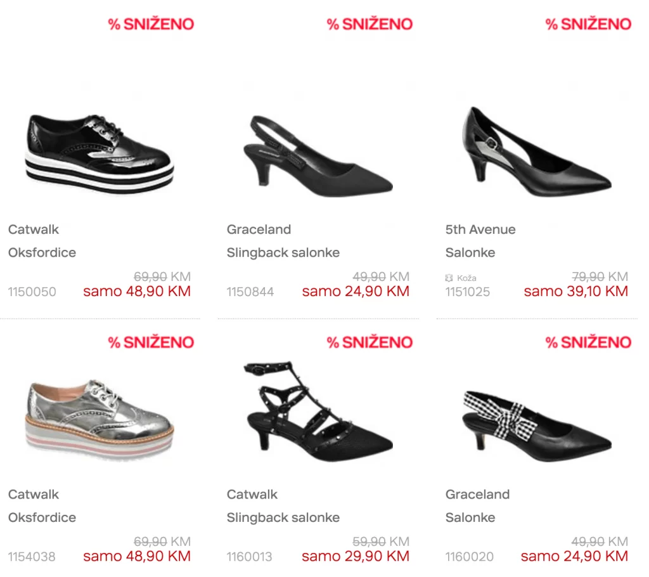Click the crossed-out 79,90 KM price
Image resolution: width=649 pixels, height=577 pixels.
point(600,276)
